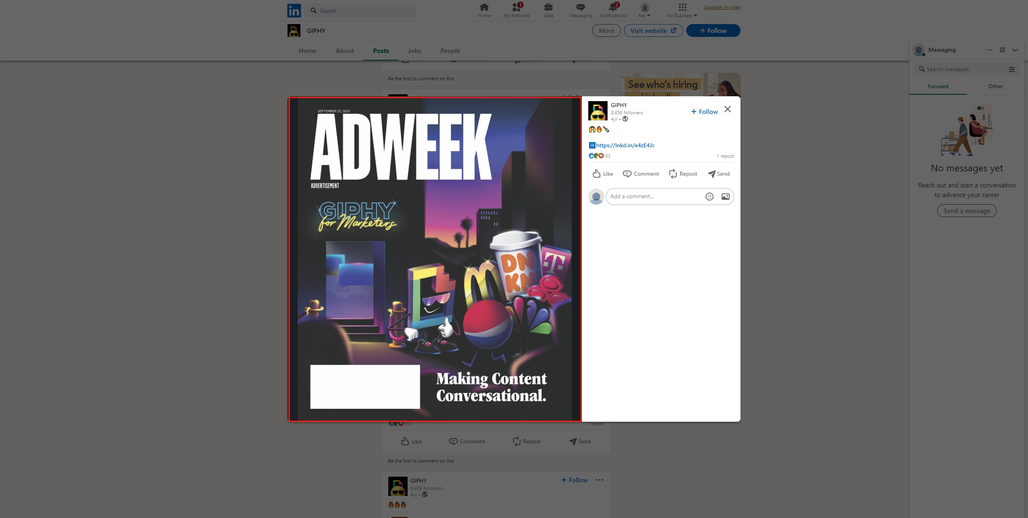Click GIPHY avatar in the post overlay
This screenshot has height=518, width=1028.
click(x=598, y=111)
